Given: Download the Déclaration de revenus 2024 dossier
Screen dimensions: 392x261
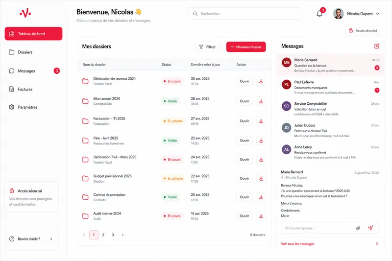Looking at the screenshot, I should 261,81.
